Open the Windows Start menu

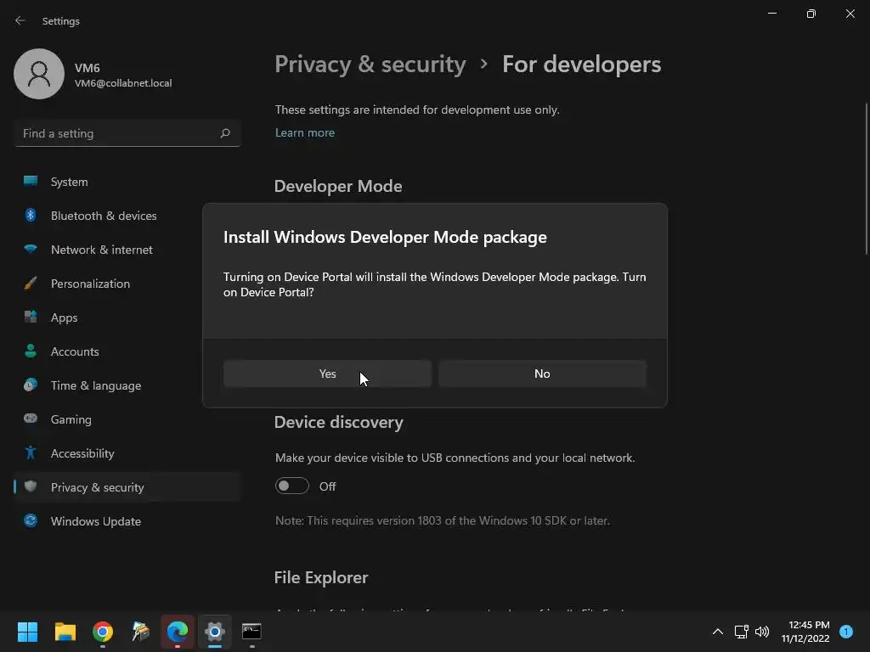tap(27, 632)
